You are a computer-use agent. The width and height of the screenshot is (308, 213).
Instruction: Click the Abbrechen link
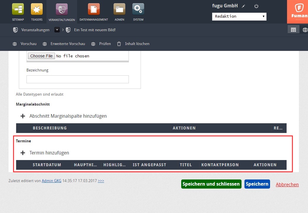tap(287, 184)
